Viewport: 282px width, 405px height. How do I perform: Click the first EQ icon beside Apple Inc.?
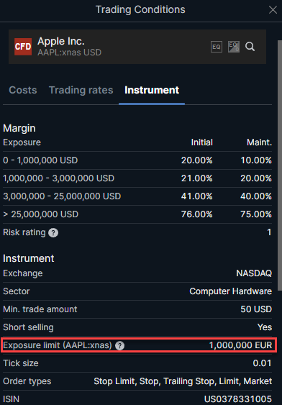coord(216,47)
